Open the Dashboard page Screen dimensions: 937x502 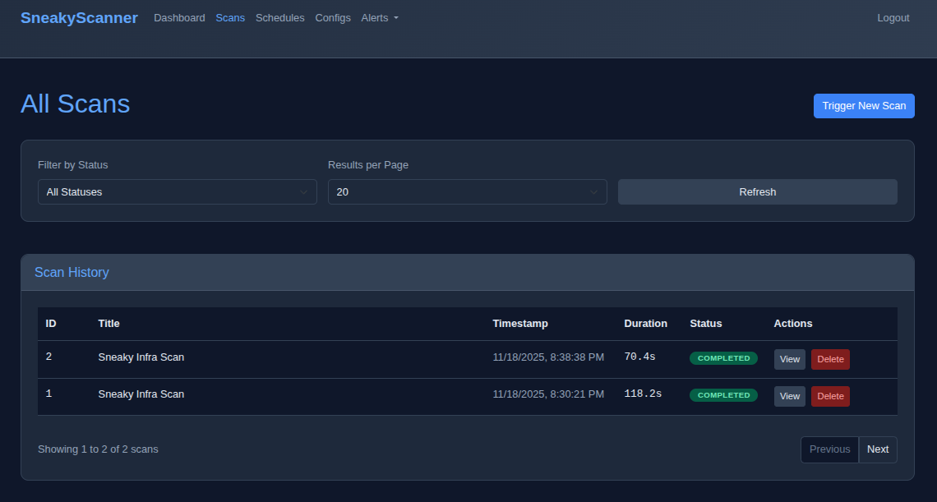click(179, 18)
